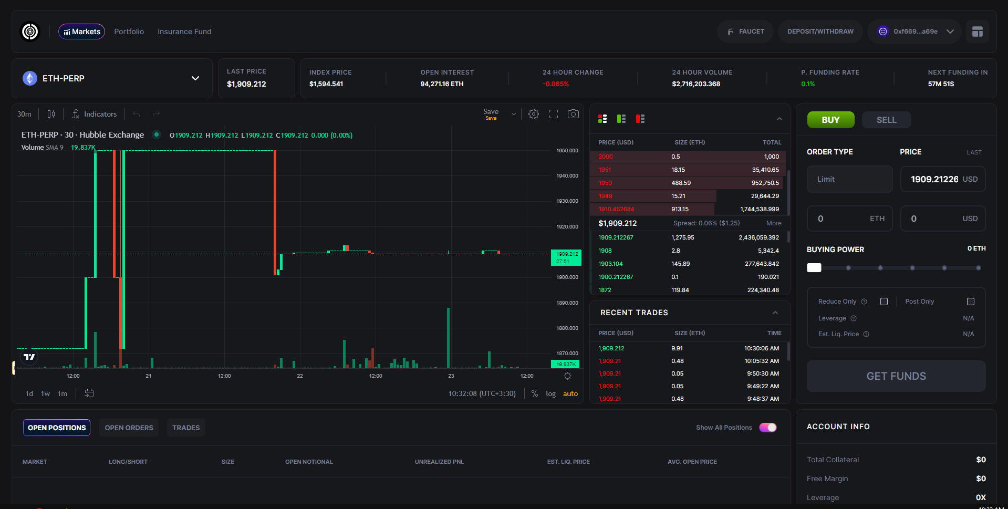Toggle the Show All Positions switch
The width and height of the screenshot is (1008, 509).
pyautogui.click(x=768, y=428)
